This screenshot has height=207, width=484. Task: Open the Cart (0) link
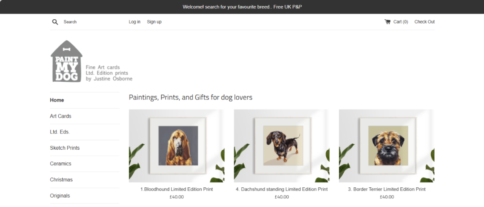coord(400,22)
